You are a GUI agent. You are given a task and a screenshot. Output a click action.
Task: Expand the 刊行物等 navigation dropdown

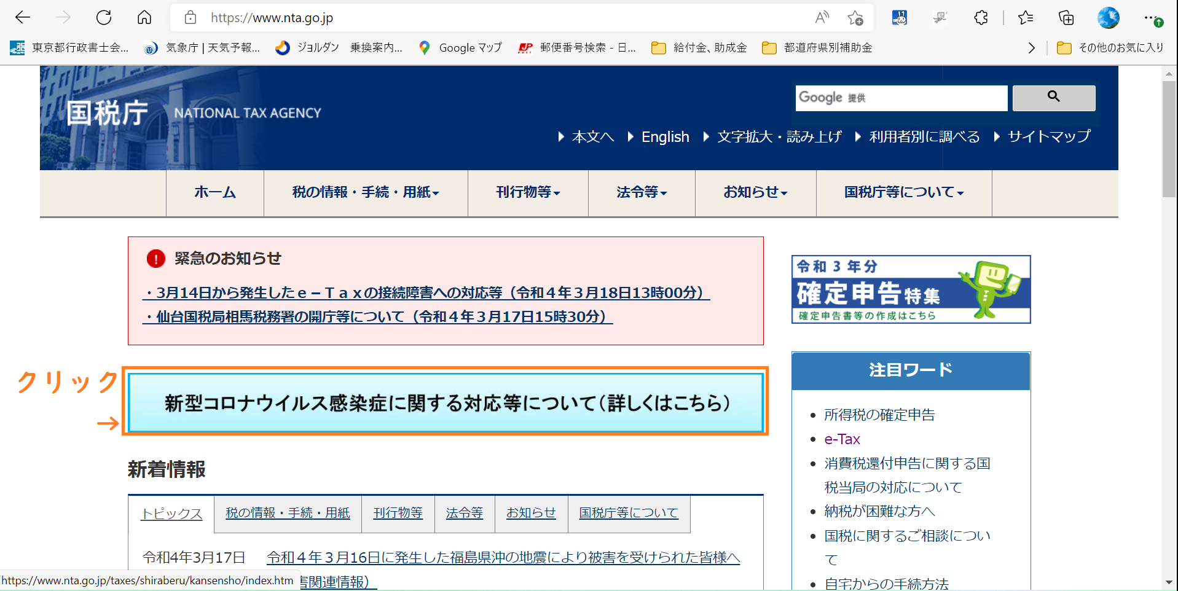(x=528, y=193)
